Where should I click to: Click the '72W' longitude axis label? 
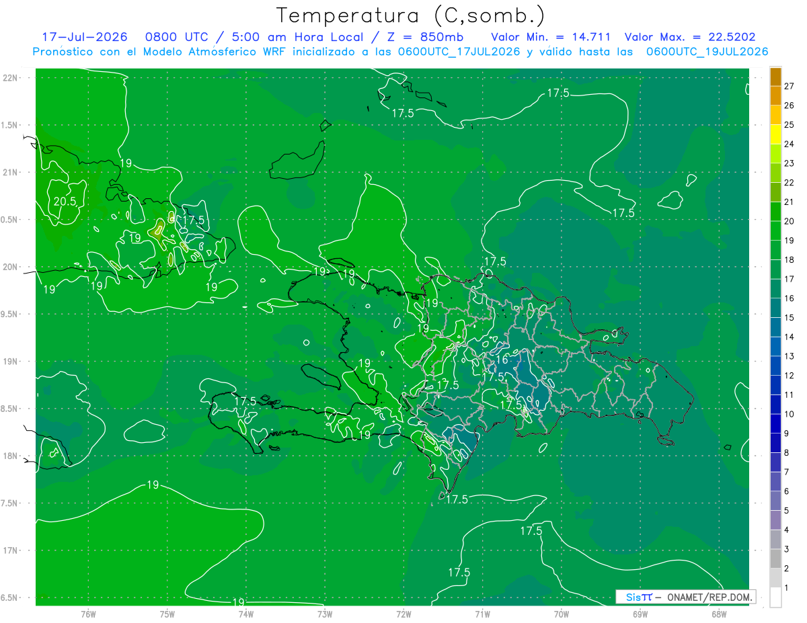[404, 613]
